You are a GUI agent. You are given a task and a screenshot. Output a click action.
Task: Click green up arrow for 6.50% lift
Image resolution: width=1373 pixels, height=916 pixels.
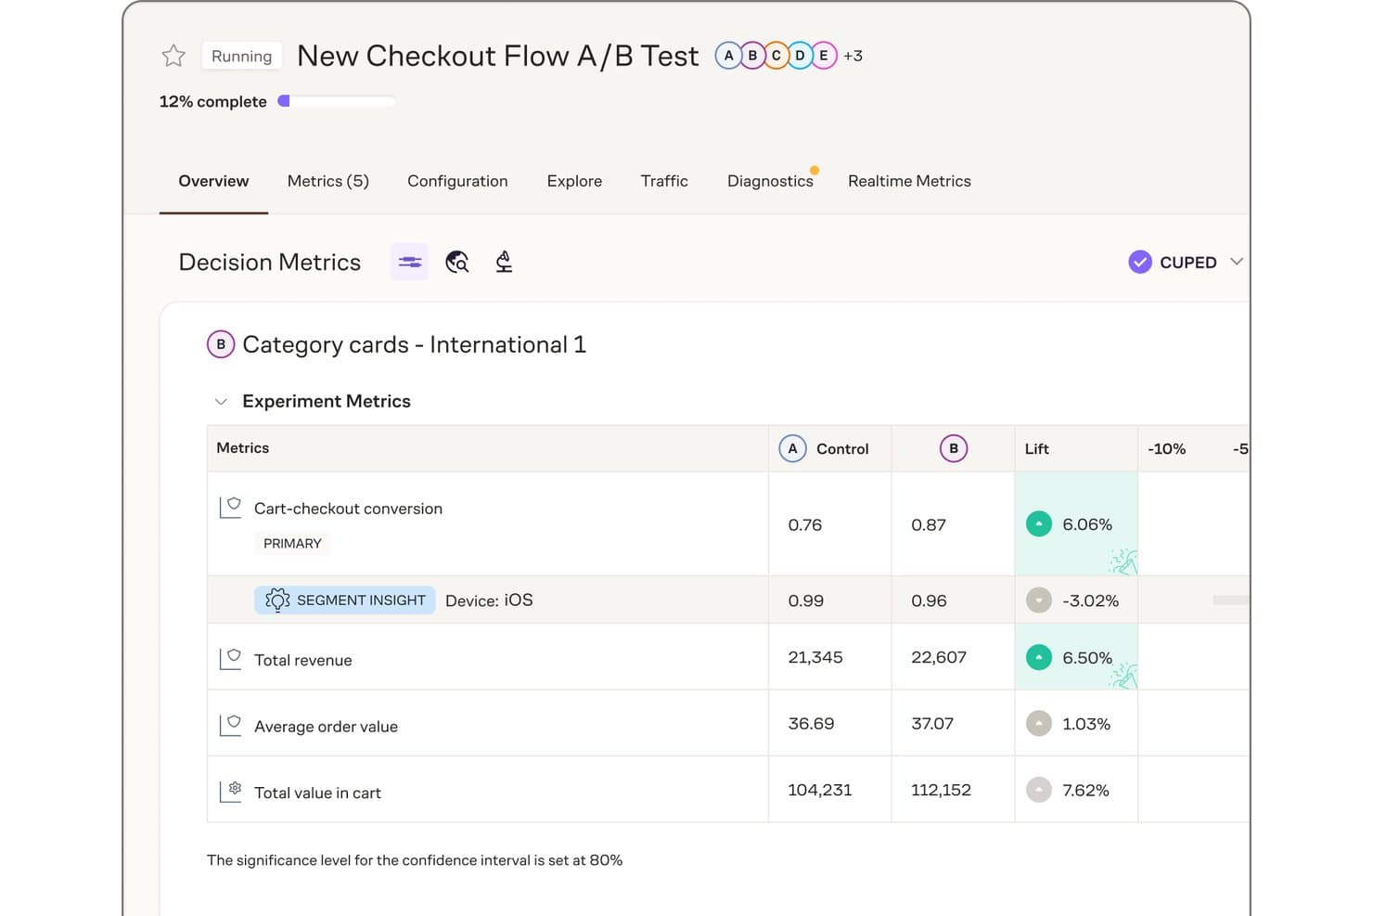tap(1039, 657)
